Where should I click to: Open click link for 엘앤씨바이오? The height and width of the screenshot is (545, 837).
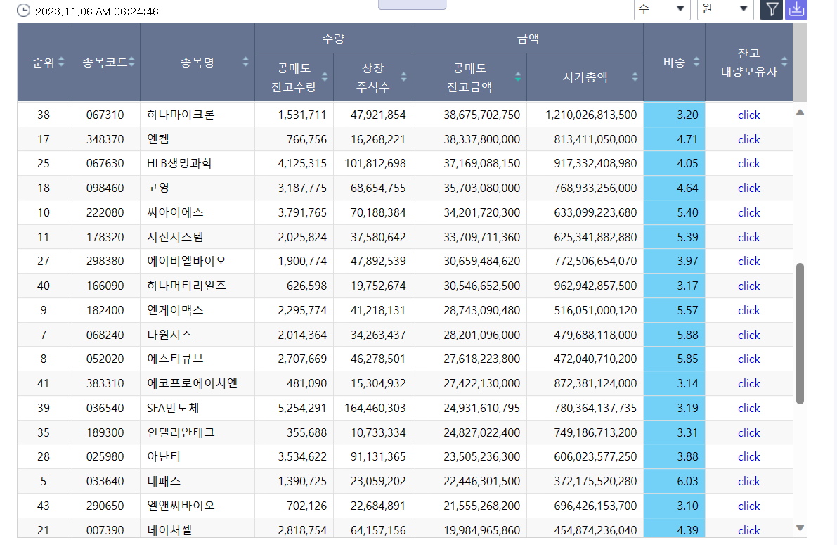coord(748,506)
